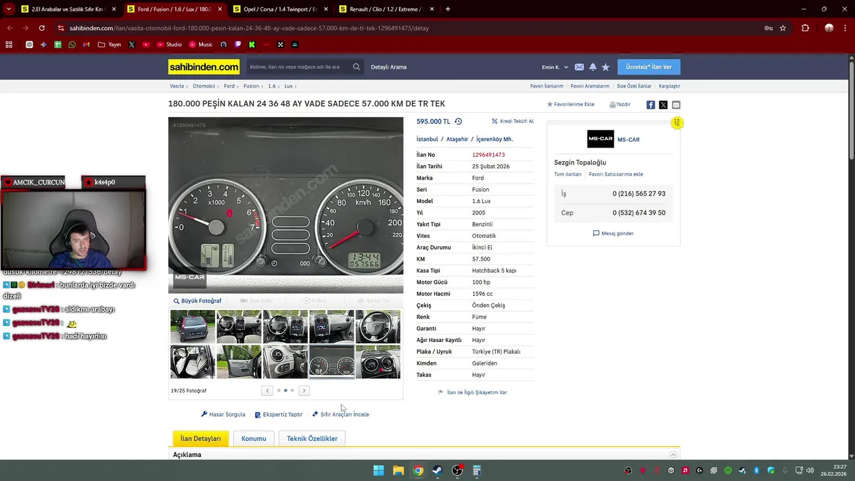Click Ekspertiz Yaptır link
The width and height of the screenshot is (855, 481).
(279, 414)
